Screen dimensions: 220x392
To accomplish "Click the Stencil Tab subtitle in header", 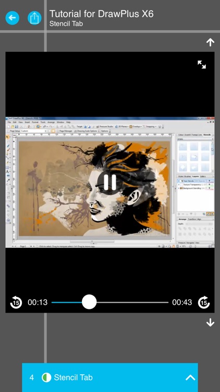I will (66, 24).
